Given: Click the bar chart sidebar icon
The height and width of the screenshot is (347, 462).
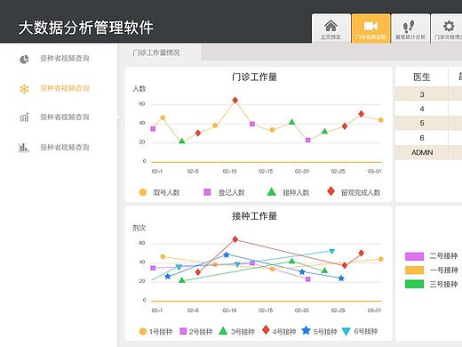Looking at the screenshot, I should (24, 147).
